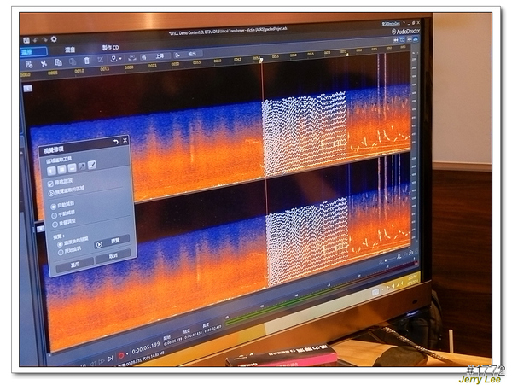This screenshot has width=512, height=385.
Task: Click the Windows system tray clock
Action: tap(412, 279)
